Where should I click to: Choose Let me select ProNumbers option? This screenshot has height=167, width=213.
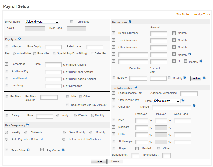64,139
